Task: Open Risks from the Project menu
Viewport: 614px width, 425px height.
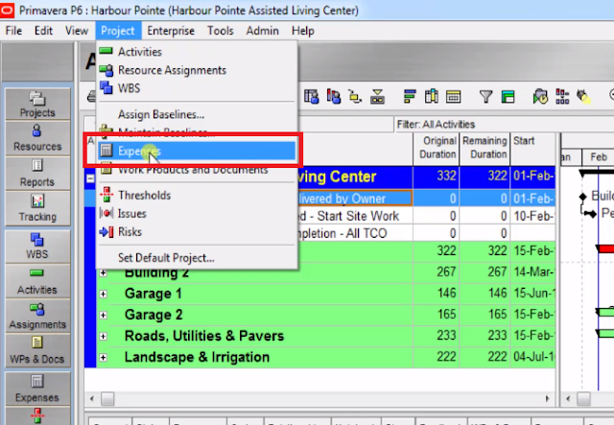Action: coord(196,232)
